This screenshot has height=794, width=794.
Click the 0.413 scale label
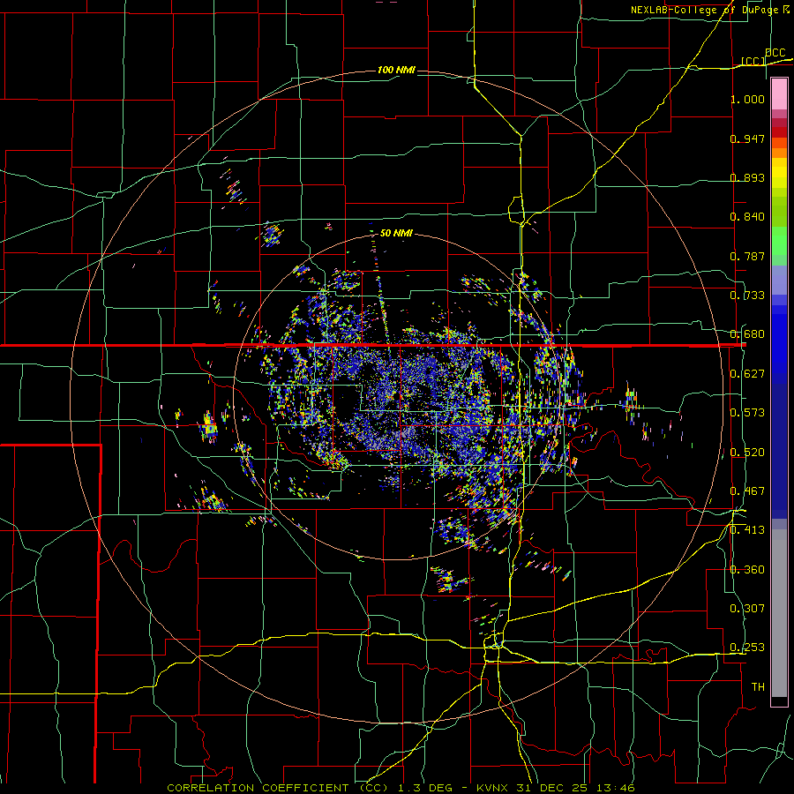click(x=747, y=530)
